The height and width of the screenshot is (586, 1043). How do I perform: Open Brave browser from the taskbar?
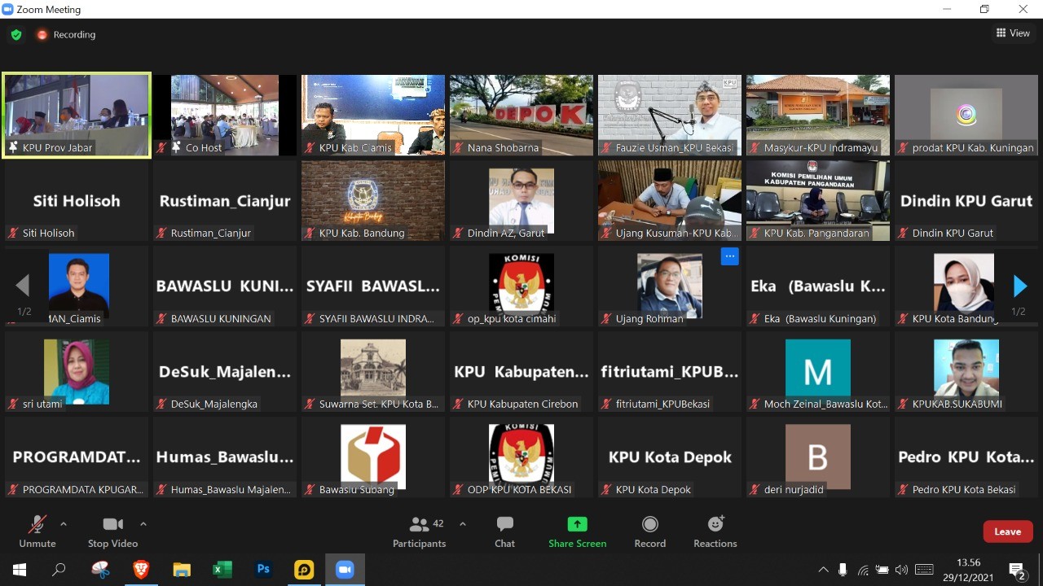[x=141, y=570]
